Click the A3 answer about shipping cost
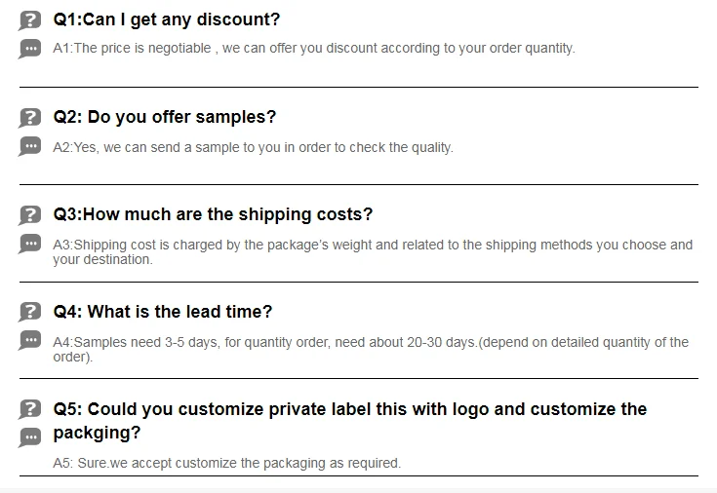 (372, 251)
